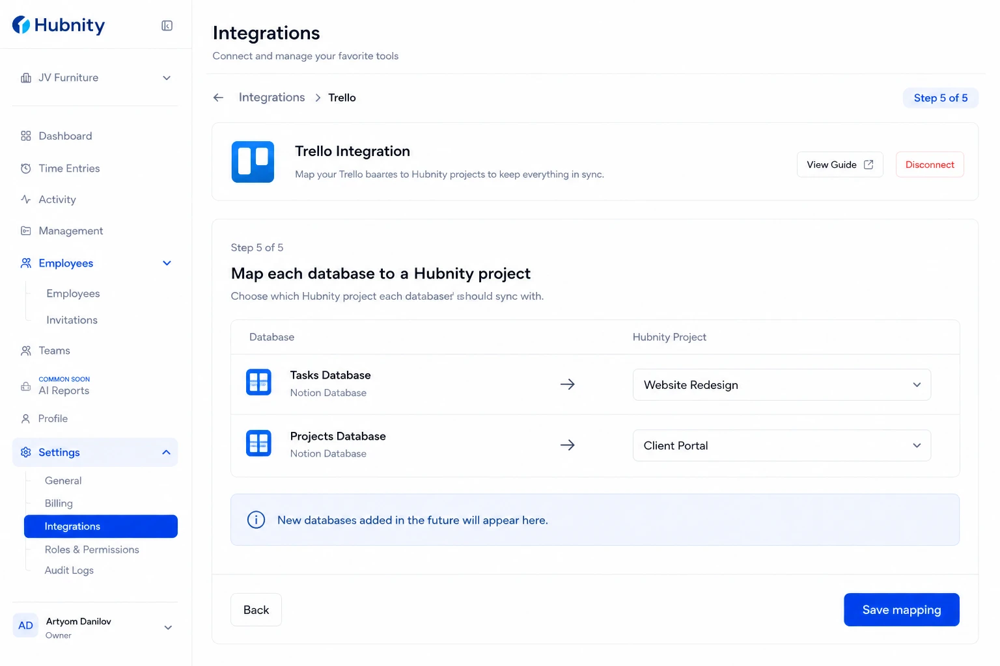Click the AD user avatar
The width and height of the screenshot is (1000, 666).
[25, 626]
